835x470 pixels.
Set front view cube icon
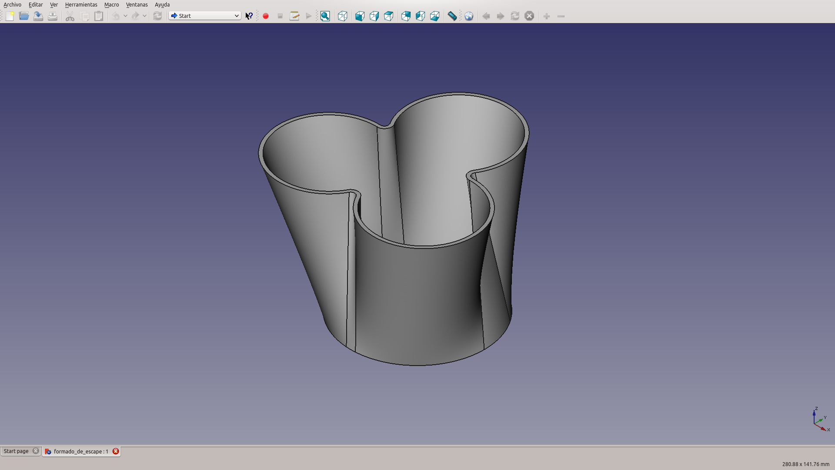pyautogui.click(x=360, y=16)
